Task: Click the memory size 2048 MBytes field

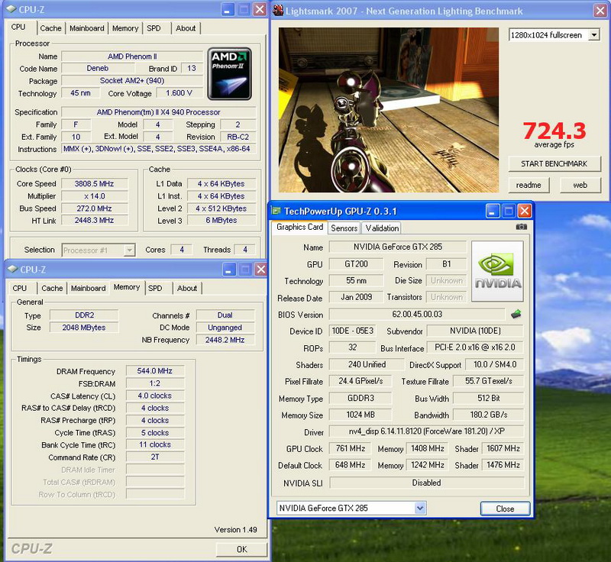Action: click(x=84, y=328)
